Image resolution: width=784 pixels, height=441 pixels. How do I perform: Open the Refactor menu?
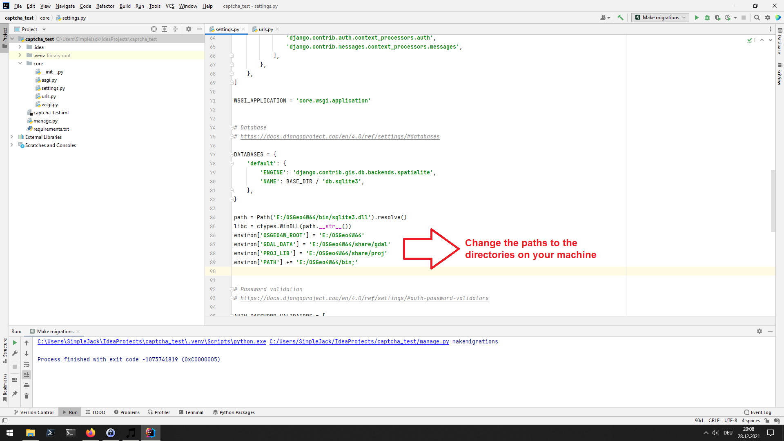105,6
